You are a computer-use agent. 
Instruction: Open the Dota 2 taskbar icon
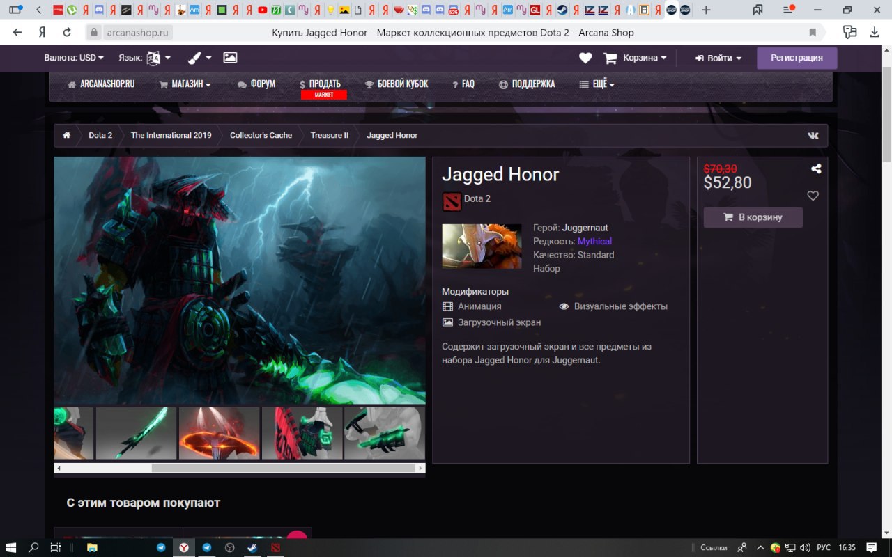point(275,548)
